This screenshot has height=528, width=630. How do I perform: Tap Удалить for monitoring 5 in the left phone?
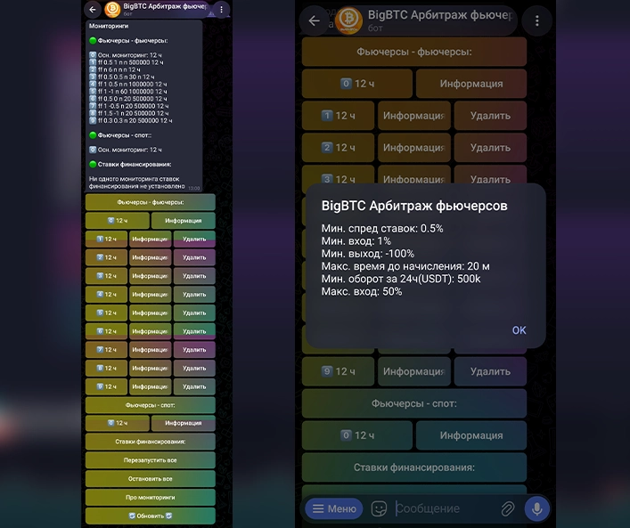tap(194, 313)
